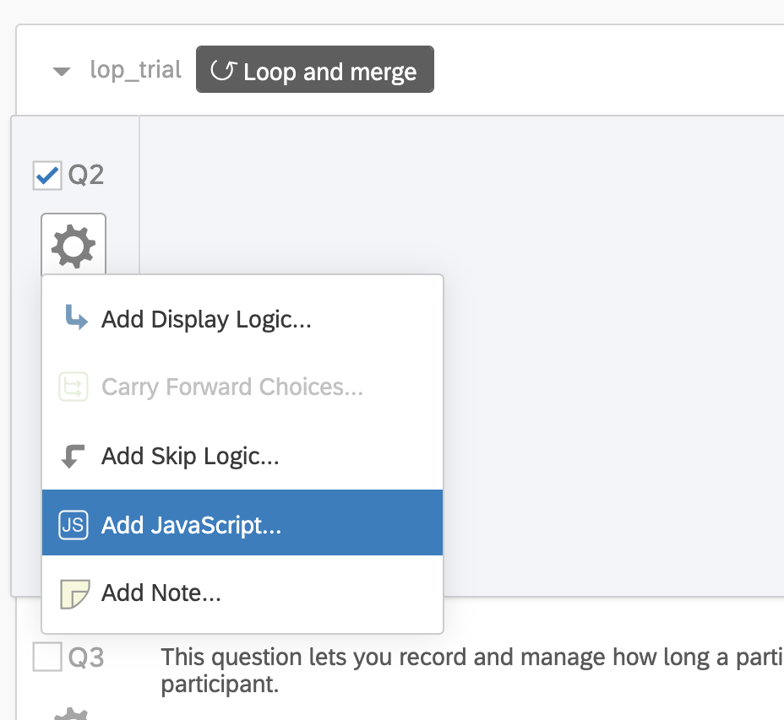Rename the lop_trial block title
784x720 pixels.
coord(135,70)
